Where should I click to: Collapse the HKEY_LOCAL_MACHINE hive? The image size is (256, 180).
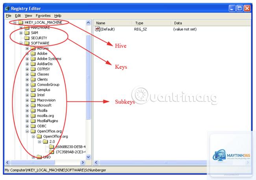click(x=15, y=22)
